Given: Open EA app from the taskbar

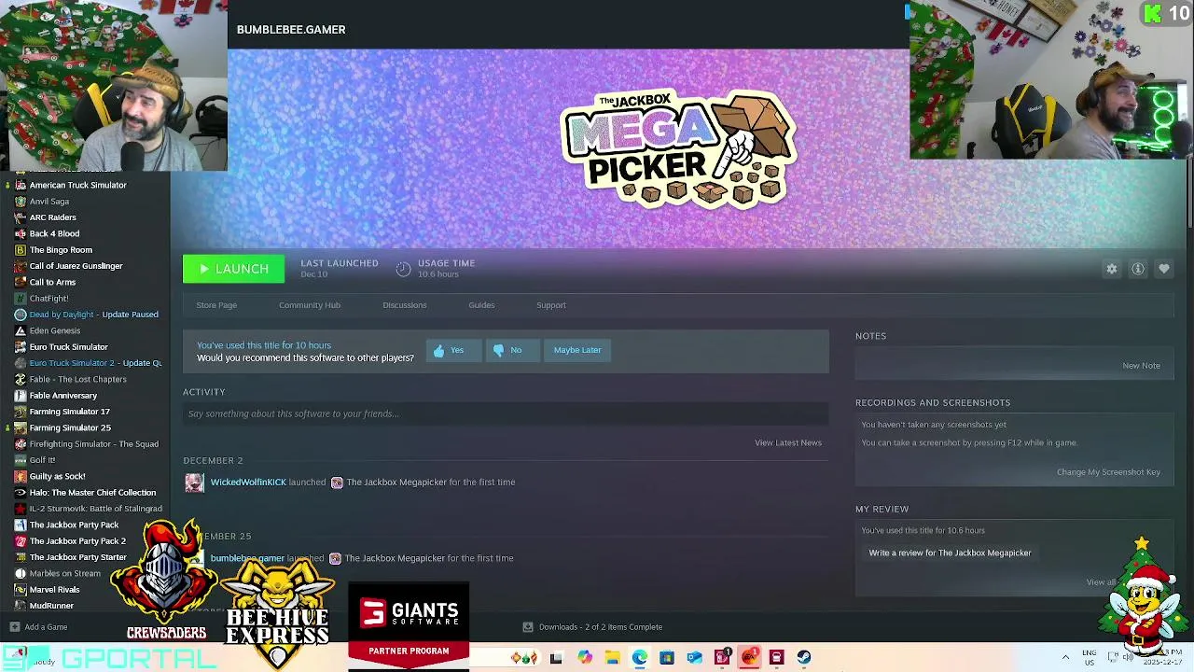Looking at the screenshot, I should tap(750, 658).
